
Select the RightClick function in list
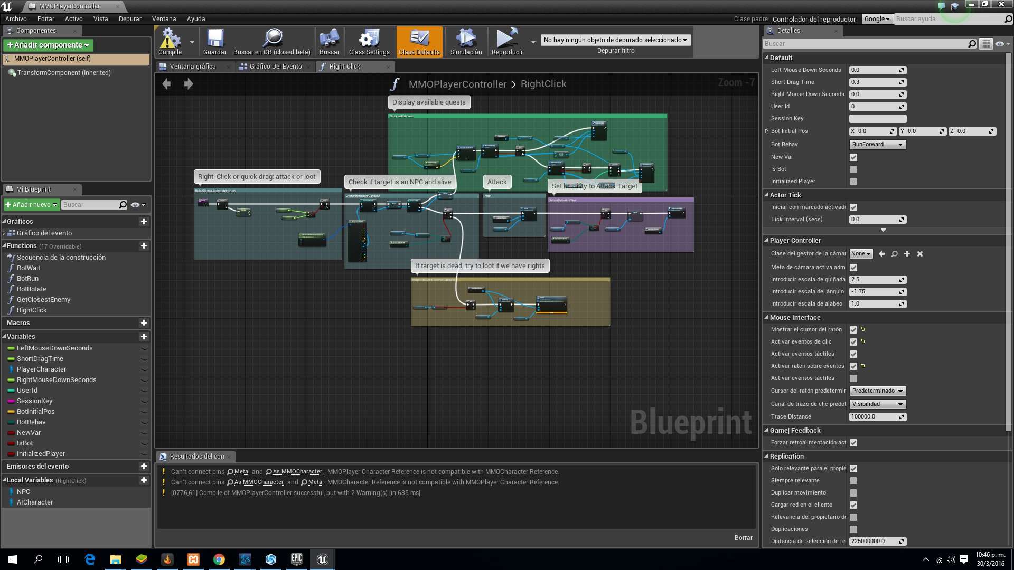coord(32,310)
